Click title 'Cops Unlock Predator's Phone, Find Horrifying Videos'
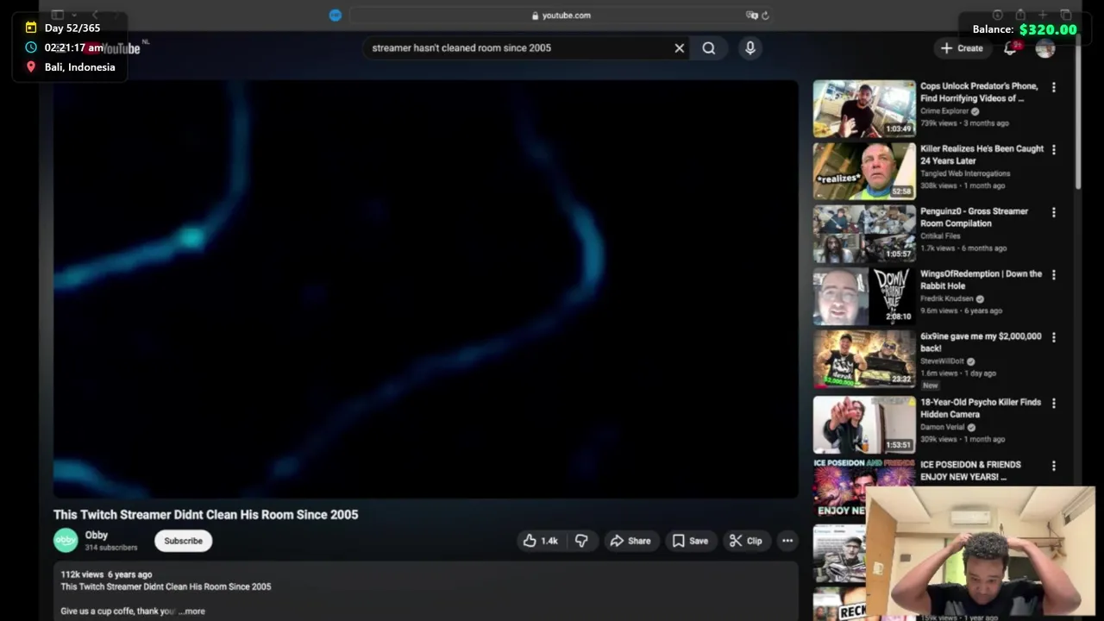1104x621 pixels. [979, 92]
